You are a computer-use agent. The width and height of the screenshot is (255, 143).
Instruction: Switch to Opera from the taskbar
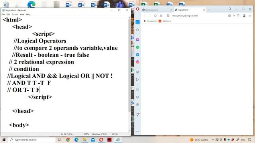coord(101,139)
